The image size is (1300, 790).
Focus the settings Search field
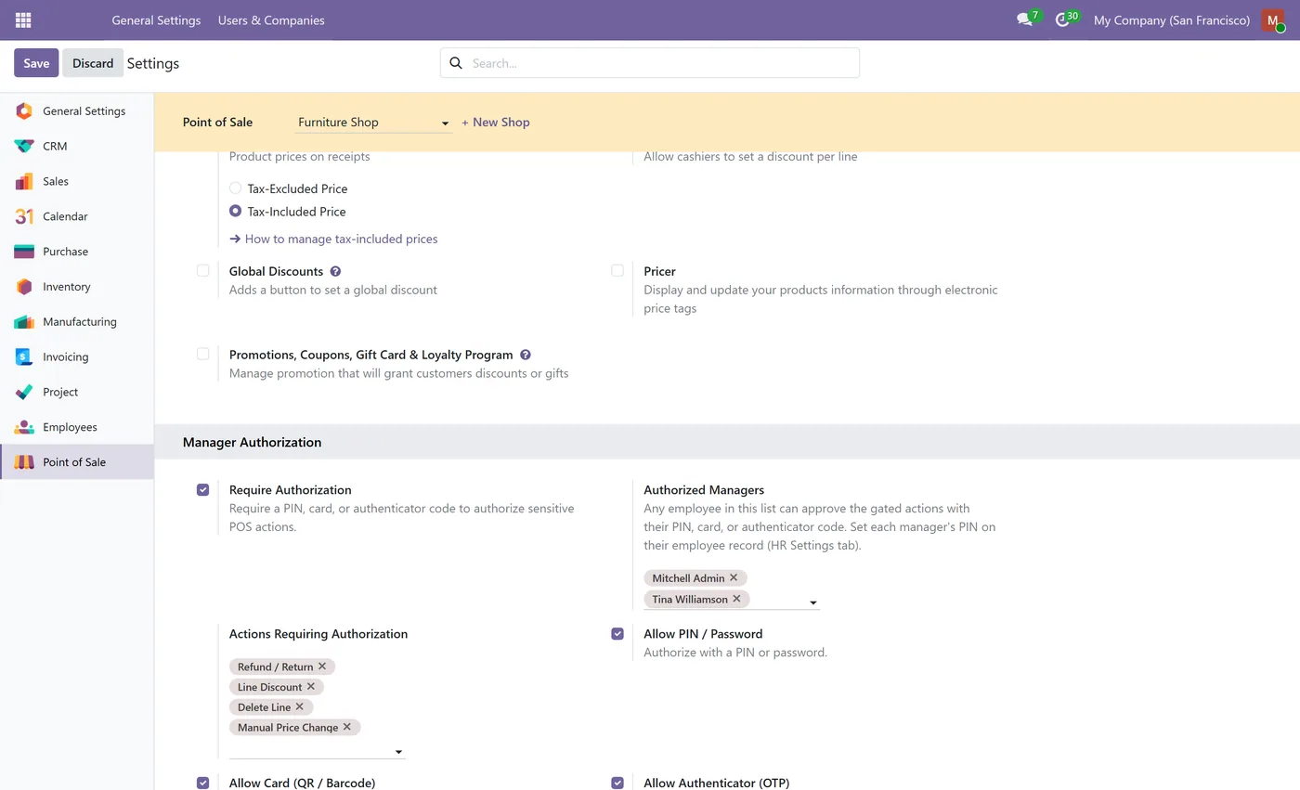click(x=650, y=63)
